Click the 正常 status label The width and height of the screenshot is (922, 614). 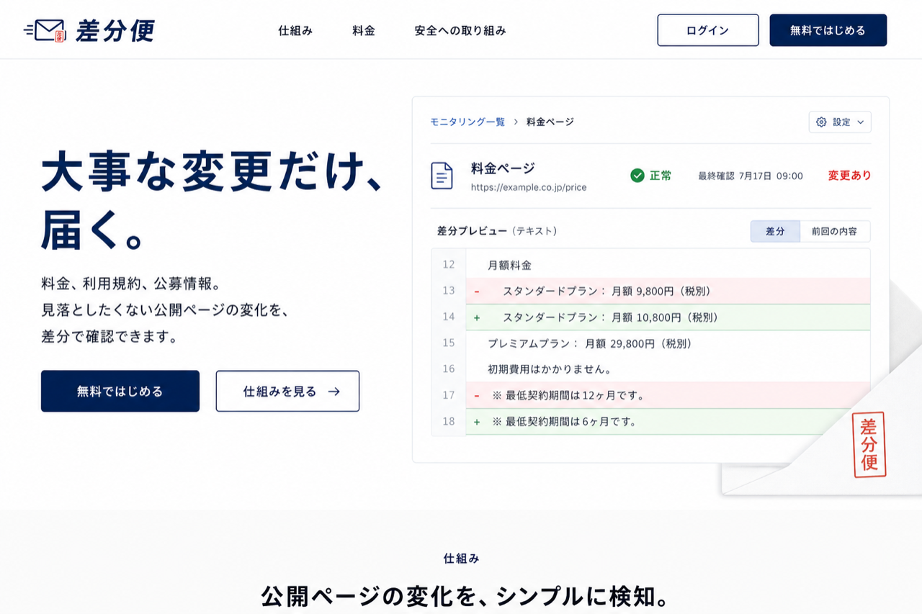(x=661, y=175)
